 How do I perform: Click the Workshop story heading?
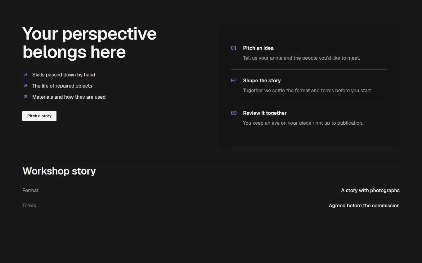pyautogui.click(x=59, y=171)
